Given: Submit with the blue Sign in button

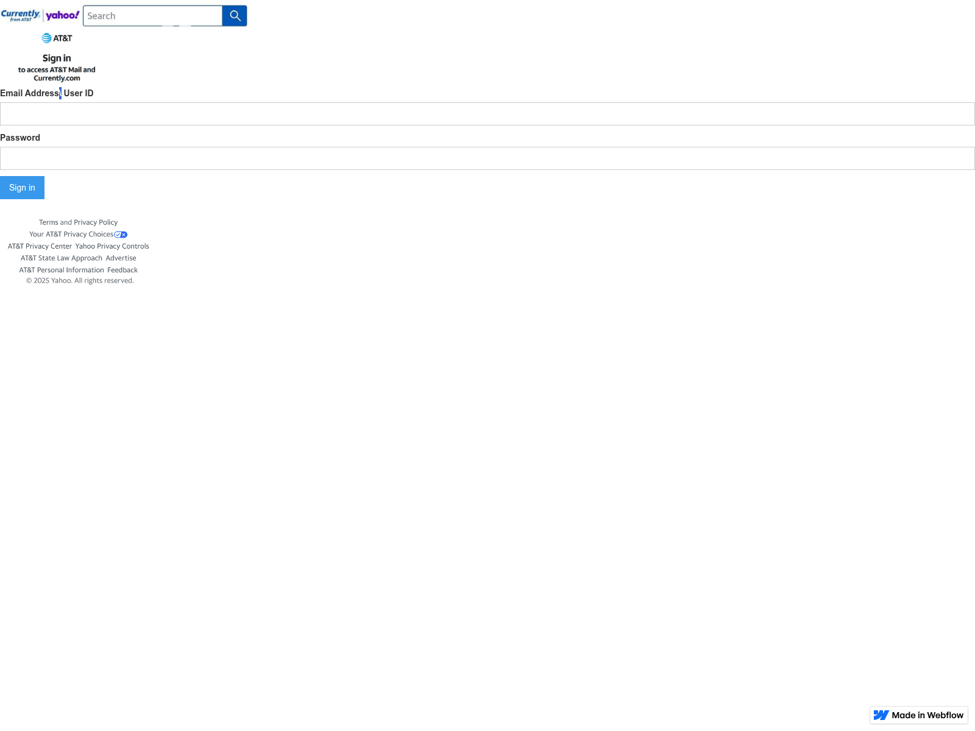Looking at the screenshot, I should coord(22,188).
